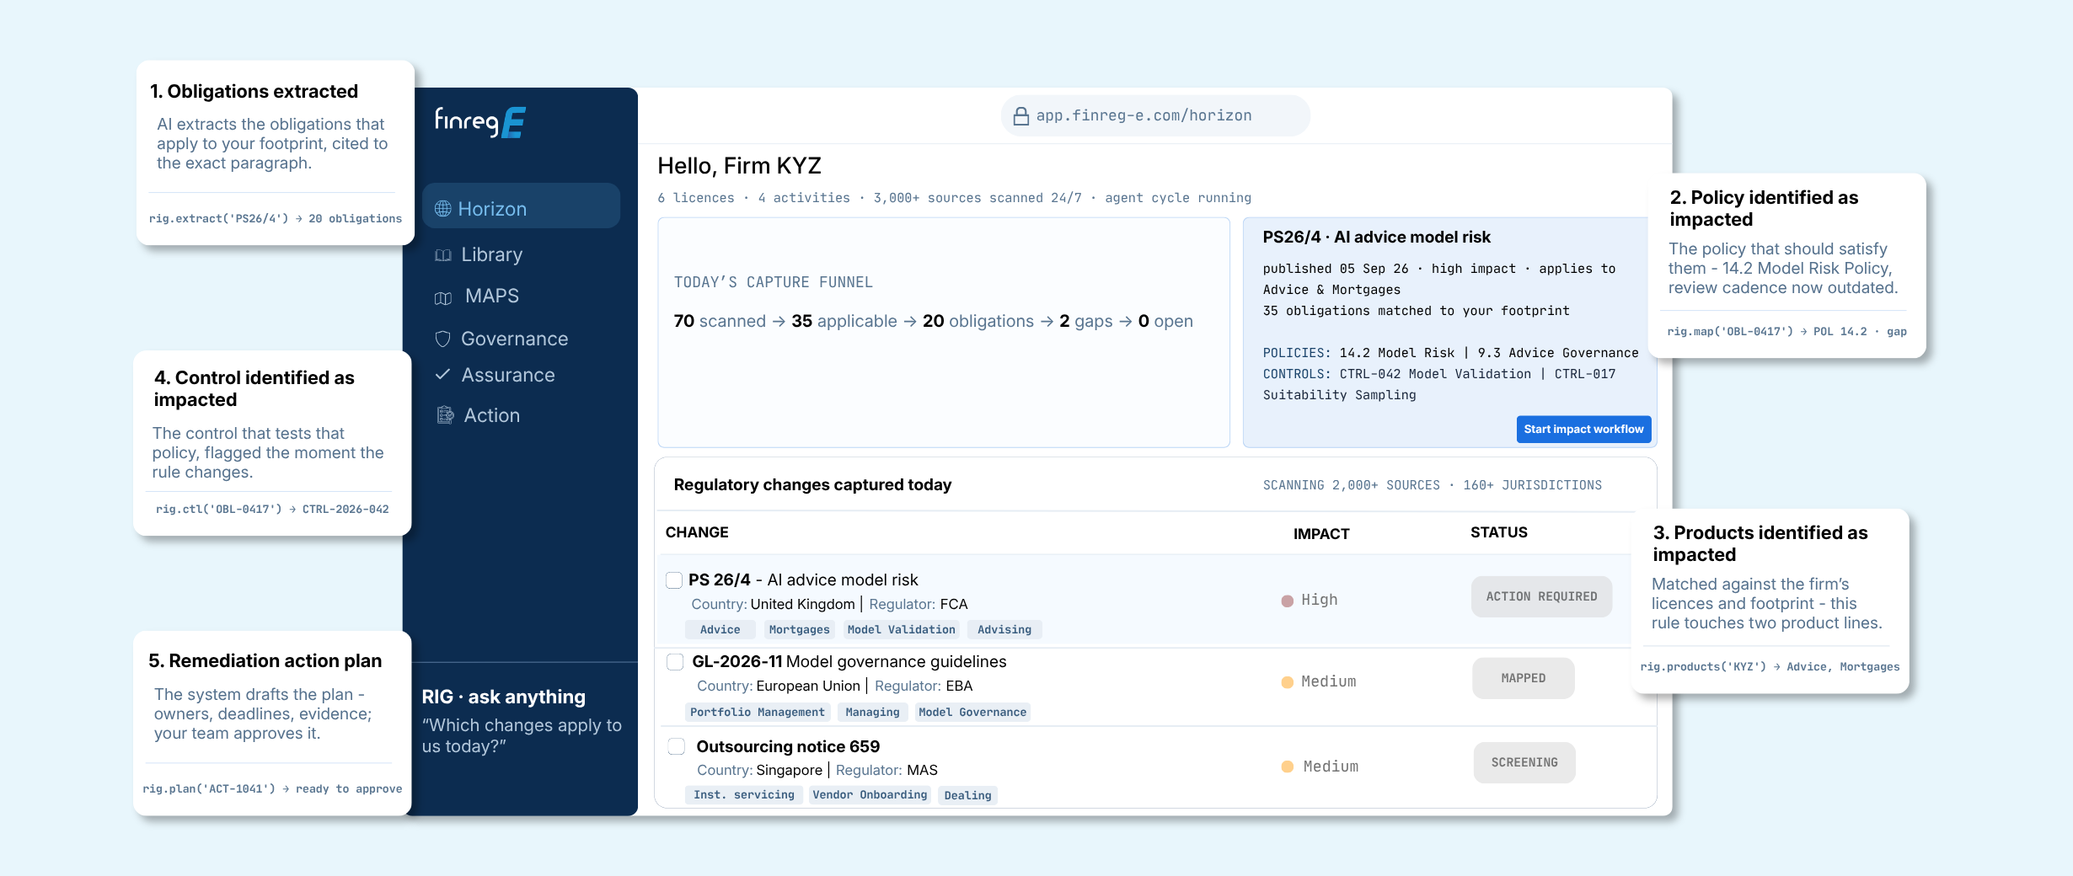The width and height of the screenshot is (2073, 876).
Task: Click the 2 gaps funnel step
Action: pos(1085,321)
